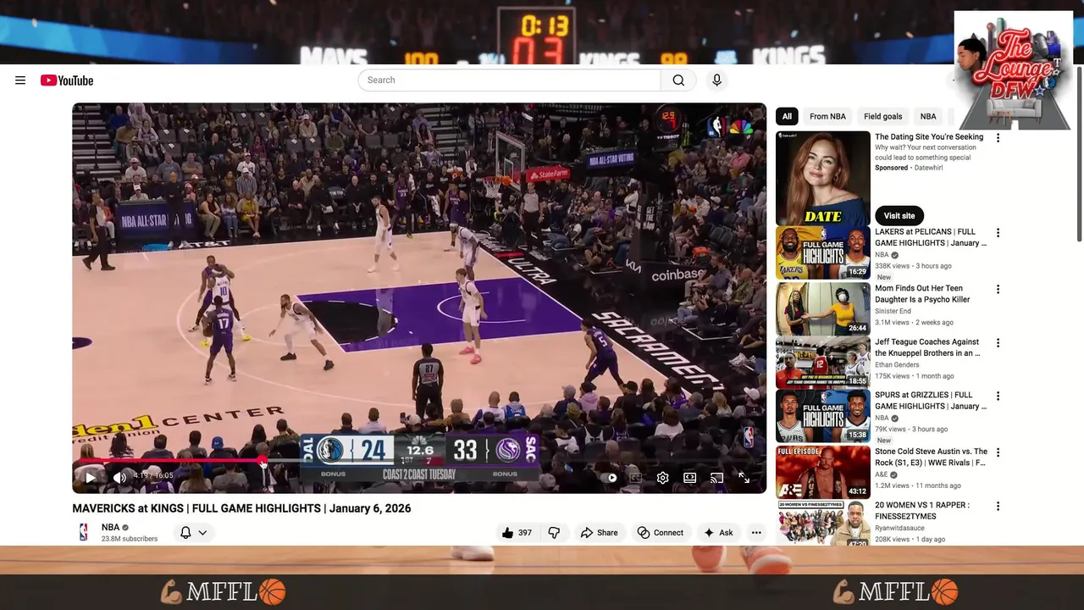1084x610 pixels.
Task: Open options for 20 WOMEN VS 1 RAPPER video
Action: [x=998, y=507]
